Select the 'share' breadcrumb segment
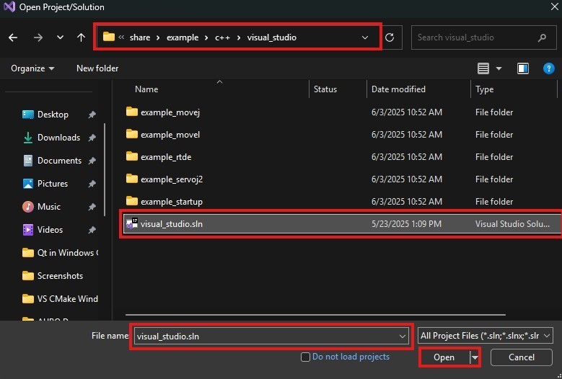Image resolution: width=562 pixels, height=379 pixels. pyautogui.click(x=140, y=37)
